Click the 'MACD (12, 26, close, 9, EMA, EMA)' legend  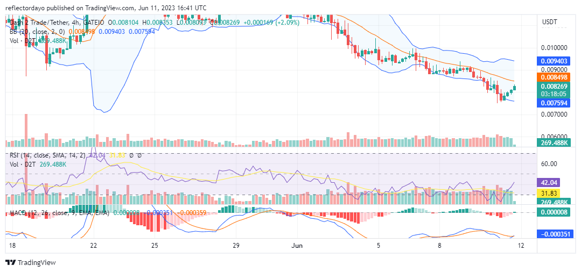(x=59, y=213)
